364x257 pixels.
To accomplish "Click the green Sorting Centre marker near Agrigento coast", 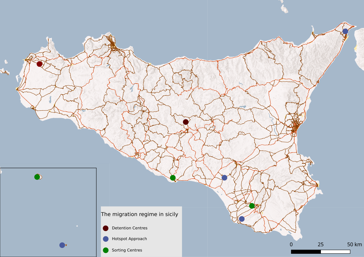I will (172, 178).
